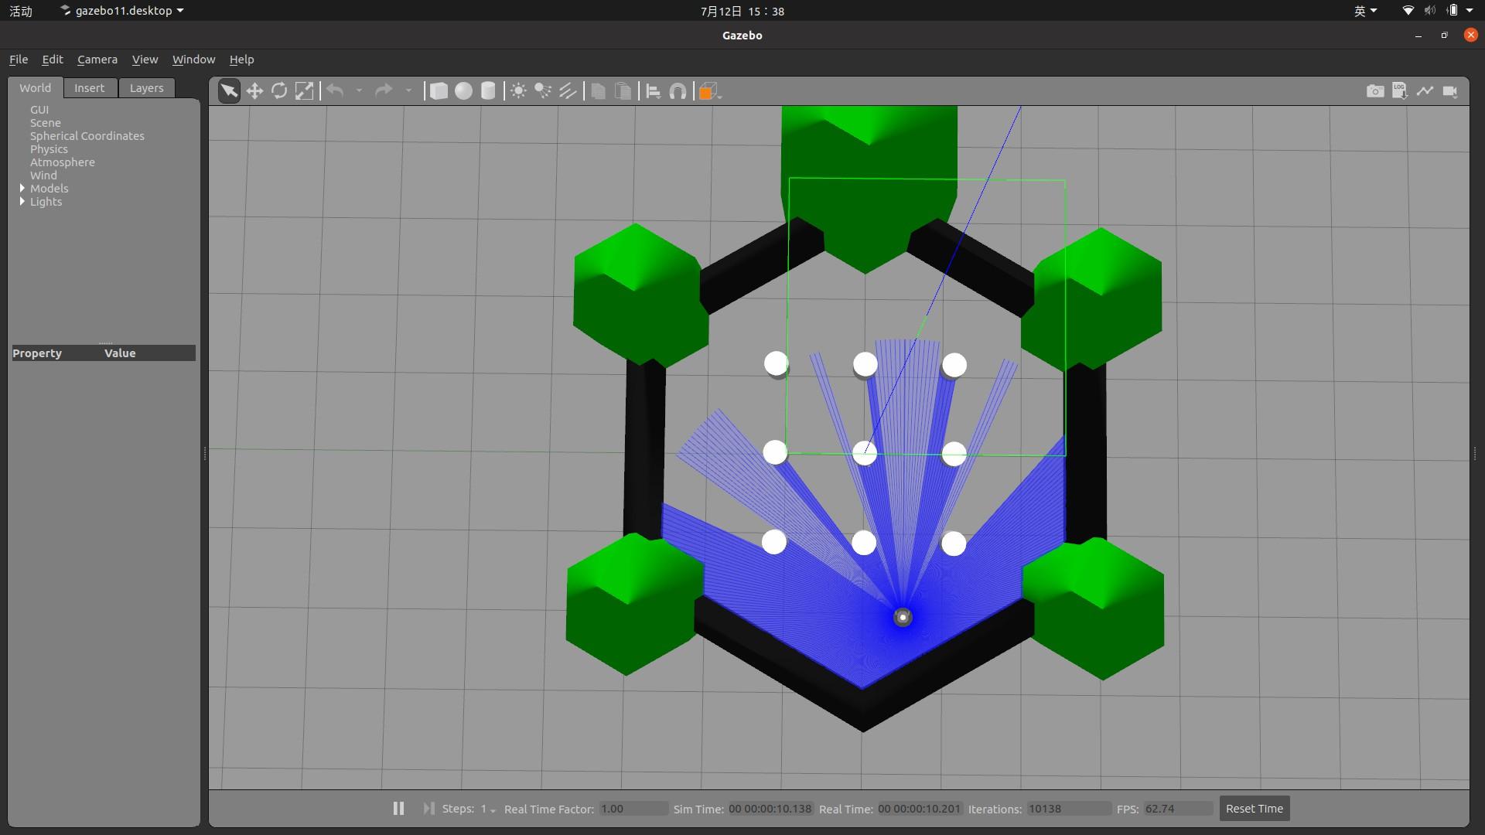Expand the Lights tree node
The height and width of the screenshot is (835, 1485).
point(22,202)
